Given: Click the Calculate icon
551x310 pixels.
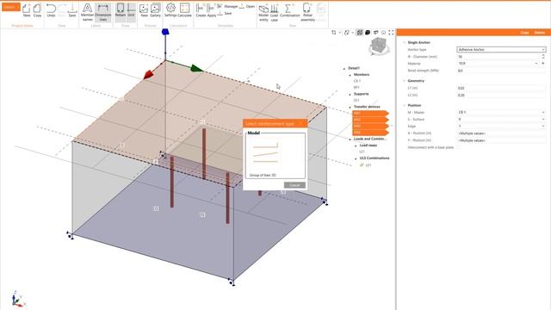Looking at the screenshot, I should point(184,9).
